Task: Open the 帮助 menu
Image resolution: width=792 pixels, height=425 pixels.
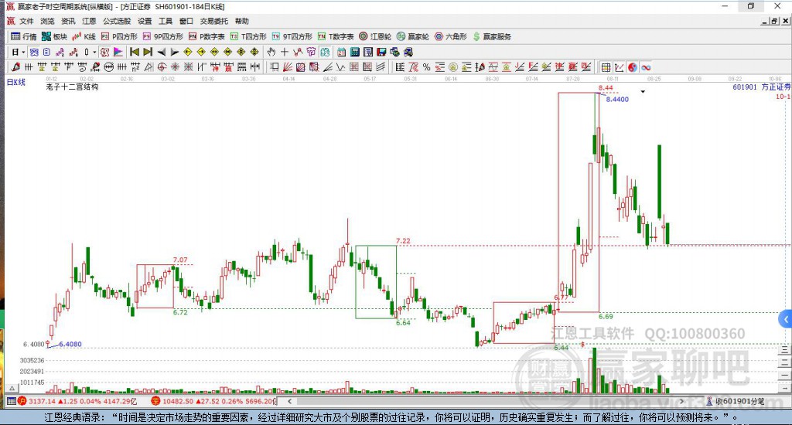Action: click(242, 21)
